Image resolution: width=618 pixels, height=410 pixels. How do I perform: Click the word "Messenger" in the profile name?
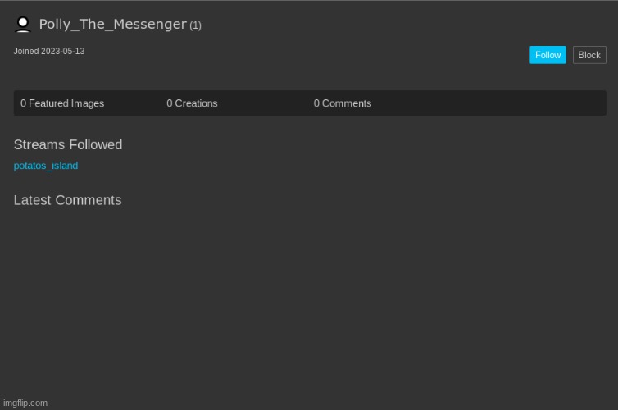pos(149,25)
